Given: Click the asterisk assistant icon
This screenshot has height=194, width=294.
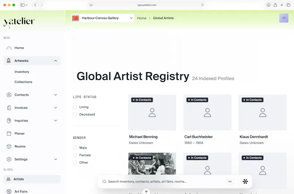Looking at the screenshot, I should coord(245,182).
